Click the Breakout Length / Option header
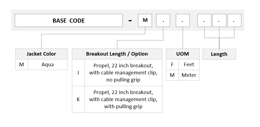 (117, 54)
